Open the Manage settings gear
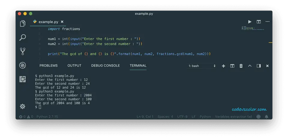 pyautogui.click(x=22, y=106)
